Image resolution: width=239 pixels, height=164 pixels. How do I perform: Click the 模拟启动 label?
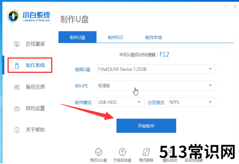[170, 160]
